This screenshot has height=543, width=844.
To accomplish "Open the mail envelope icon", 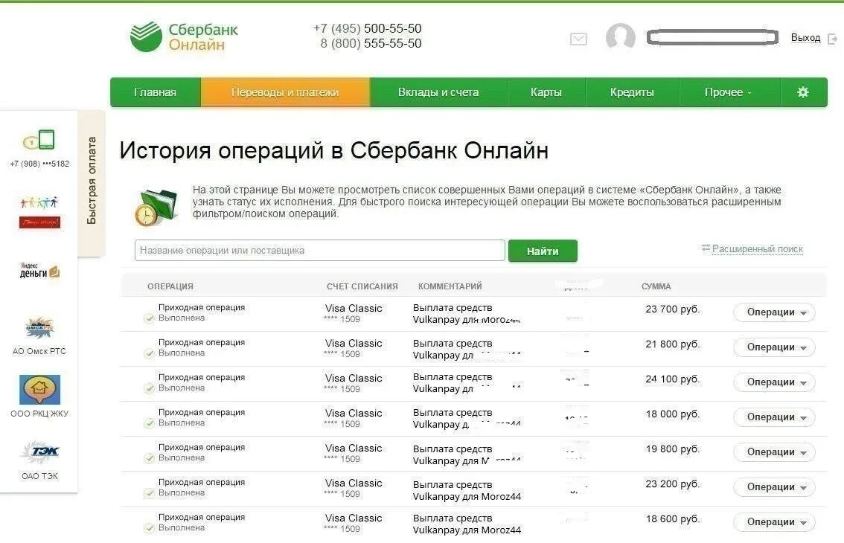I will [x=578, y=39].
